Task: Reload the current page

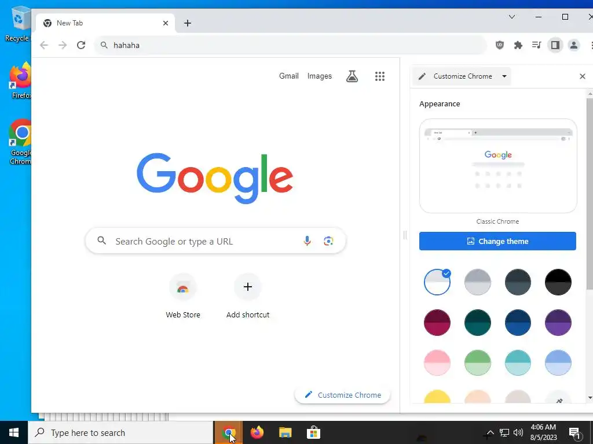Action: point(81,45)
